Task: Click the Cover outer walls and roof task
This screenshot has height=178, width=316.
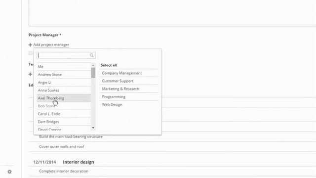Action: coord(61,146)
